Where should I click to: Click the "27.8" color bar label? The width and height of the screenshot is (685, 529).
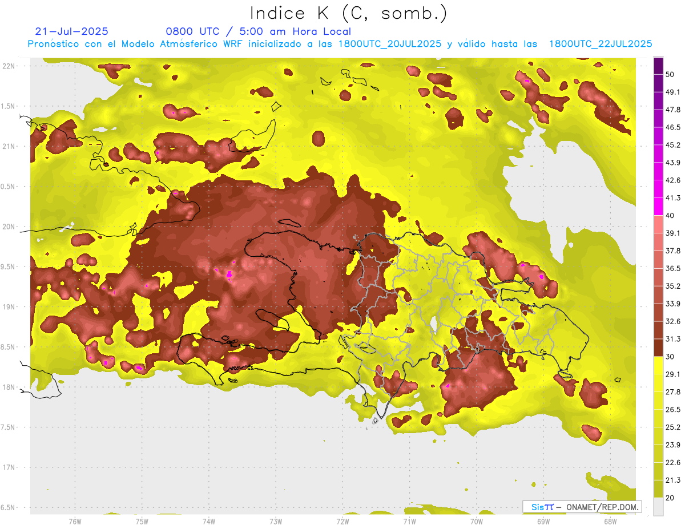[x=673, y=392]
